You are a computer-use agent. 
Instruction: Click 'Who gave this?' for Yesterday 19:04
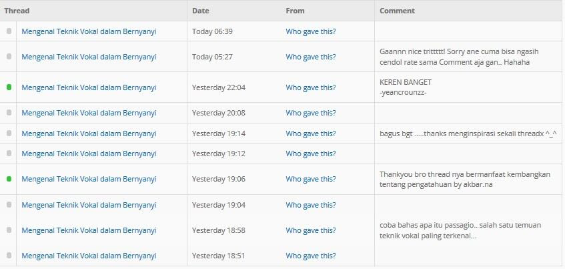click(311, 205)
